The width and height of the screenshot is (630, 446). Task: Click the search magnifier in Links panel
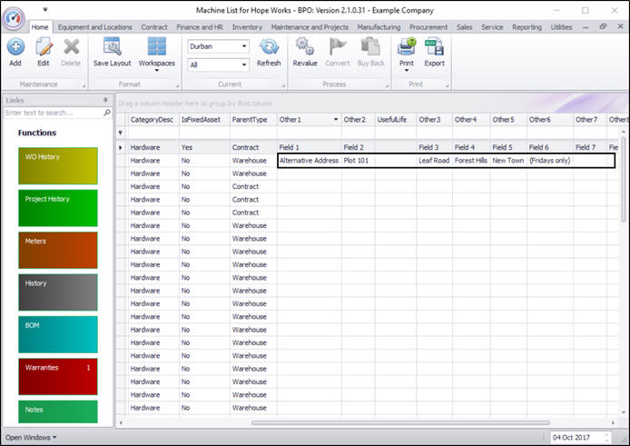coord(107,113)
